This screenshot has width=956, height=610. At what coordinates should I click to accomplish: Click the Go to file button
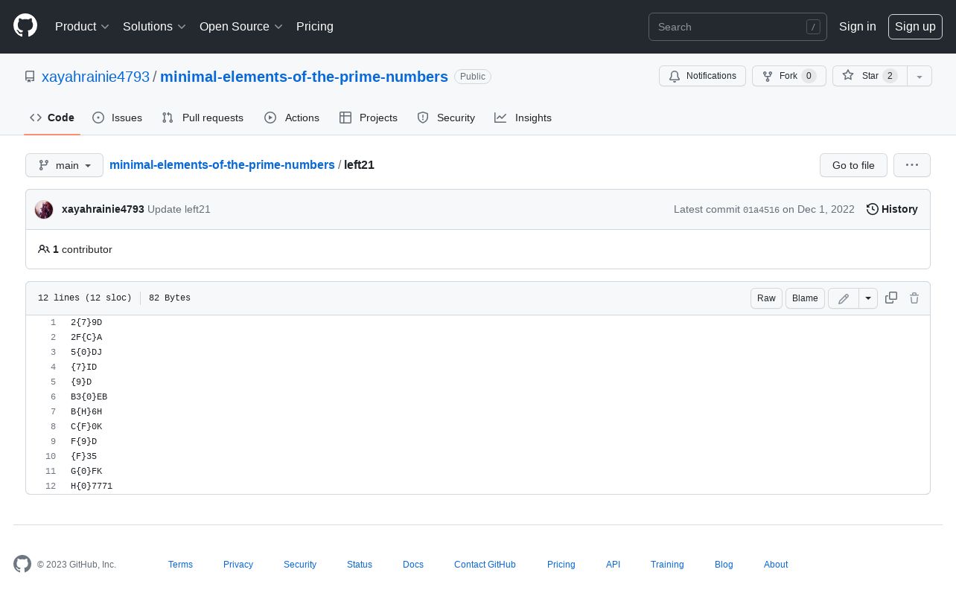tap(853, 165)
